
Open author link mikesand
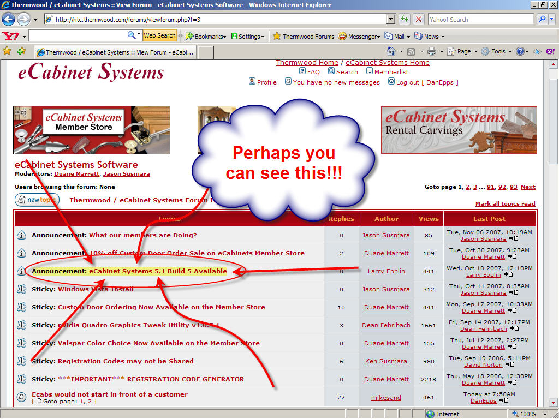tap(386, 398)
